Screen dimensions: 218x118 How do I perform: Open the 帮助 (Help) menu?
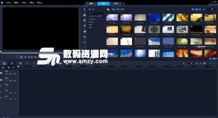39,3
